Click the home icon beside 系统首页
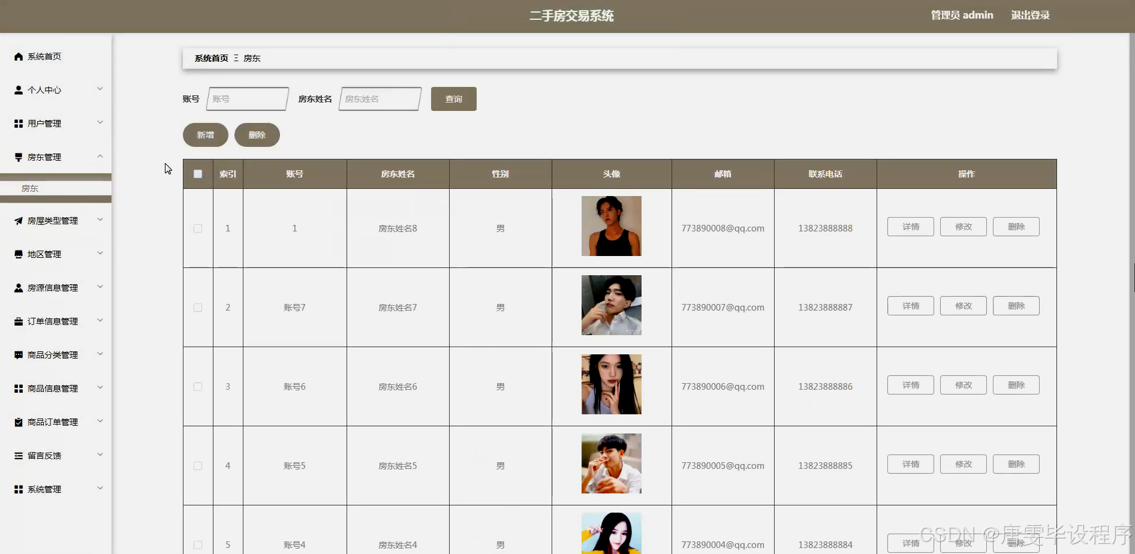 point(19,56)
